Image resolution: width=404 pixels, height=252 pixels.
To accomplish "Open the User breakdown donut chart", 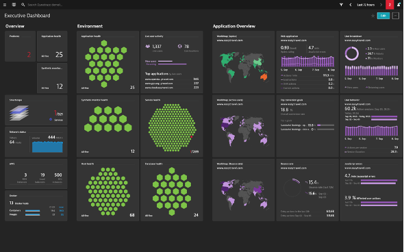I will (x=352, y=53).
